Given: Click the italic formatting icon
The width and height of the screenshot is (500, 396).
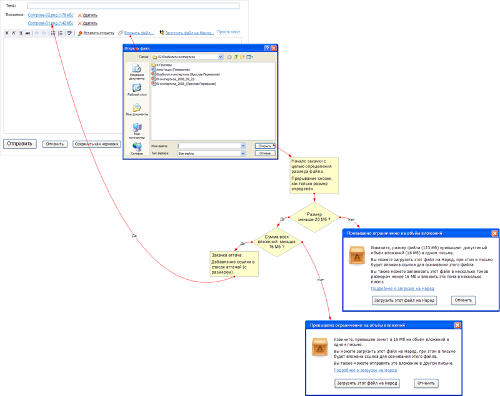Looking at the screenshot, I should (14, 33).
